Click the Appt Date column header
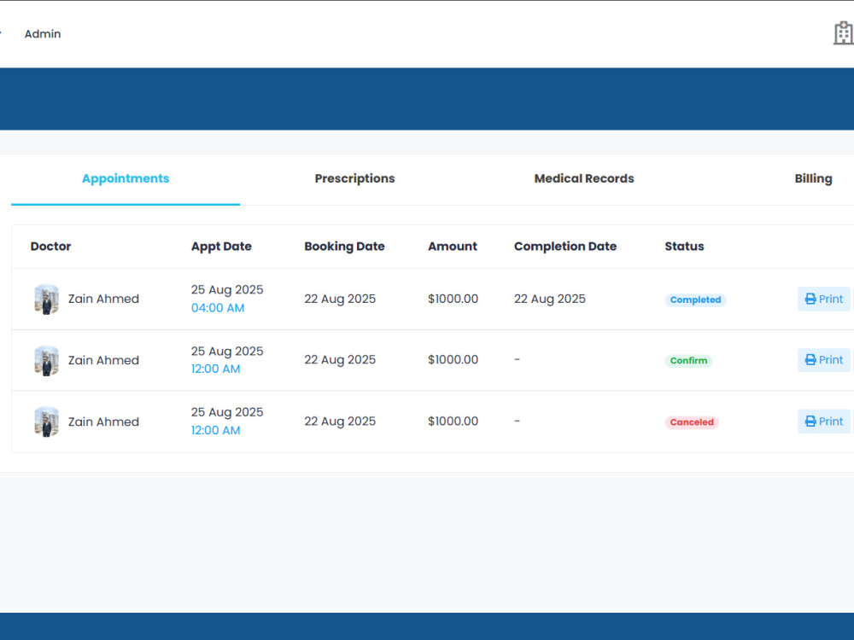Image resolution: width=854 pixels, height=640 pixels. [221, 246]
